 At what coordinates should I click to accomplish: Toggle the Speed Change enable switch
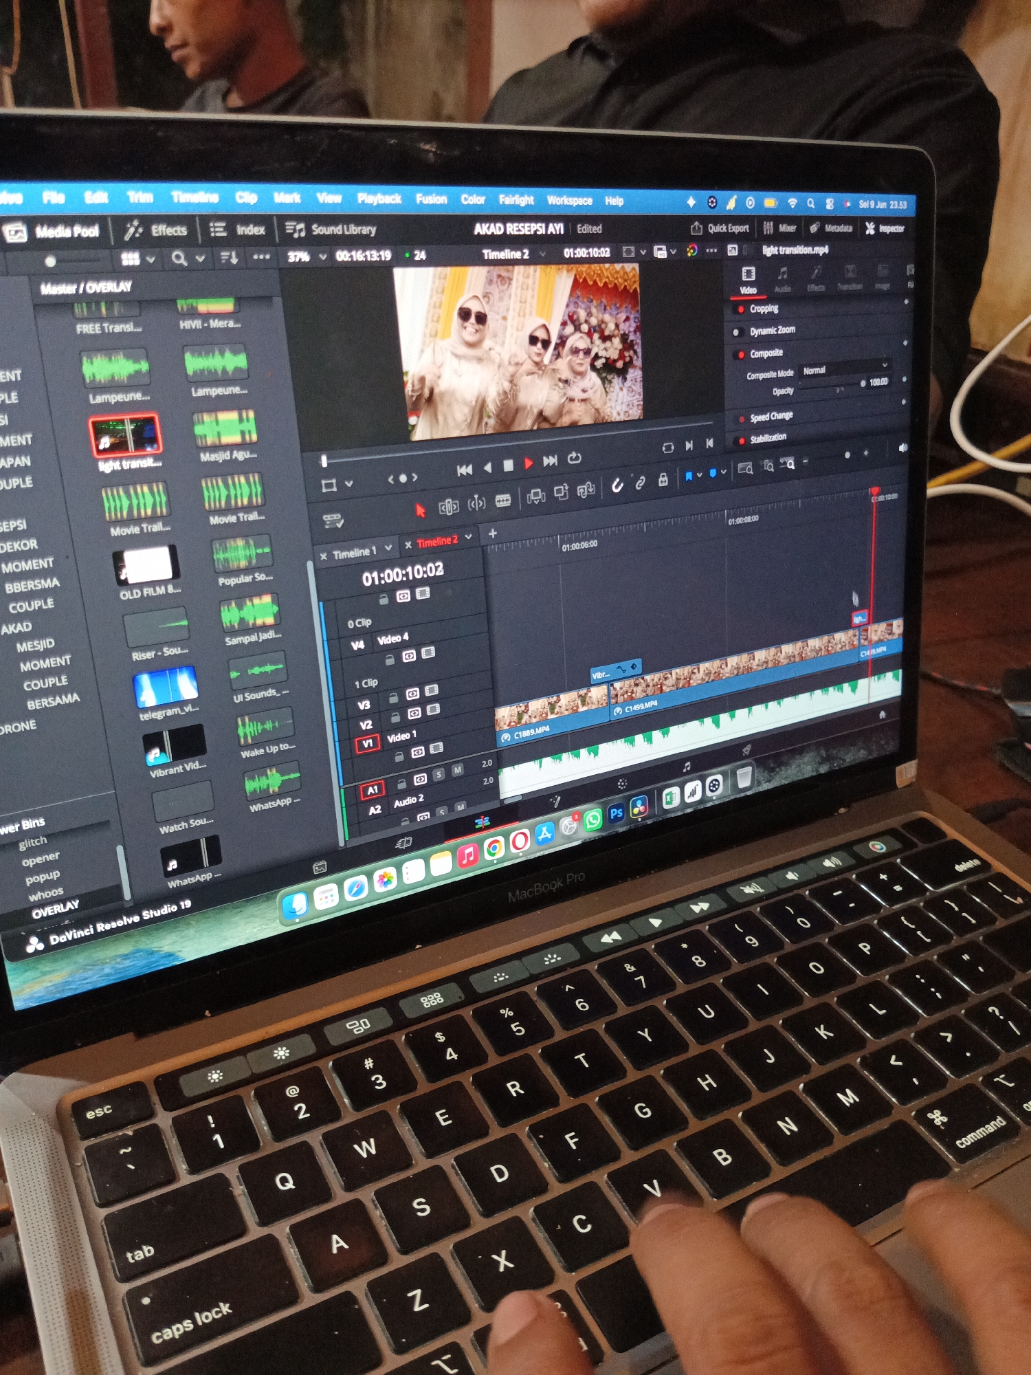point(742,419)
